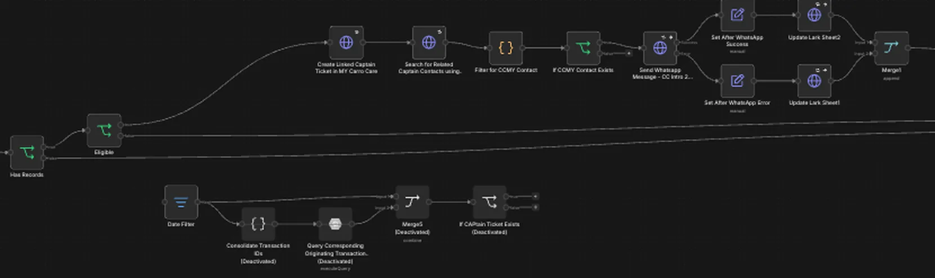The width and height of the screenshot is (935, 278).
Task: Select the Merge1 node icon
Action: (891, 48)
